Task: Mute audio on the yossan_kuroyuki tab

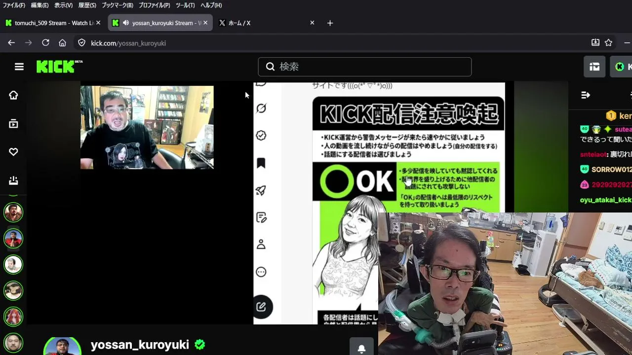Action: click(x=126, y=23)
